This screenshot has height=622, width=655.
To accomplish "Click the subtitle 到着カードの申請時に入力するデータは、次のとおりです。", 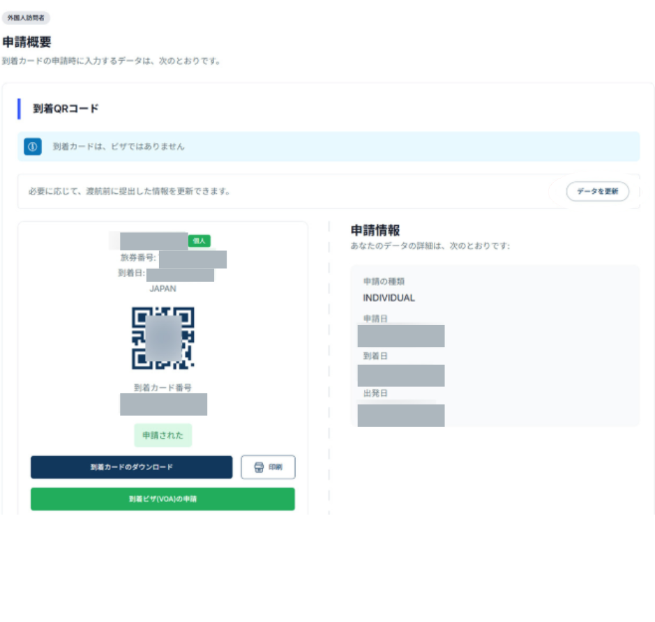I will 111,61.
